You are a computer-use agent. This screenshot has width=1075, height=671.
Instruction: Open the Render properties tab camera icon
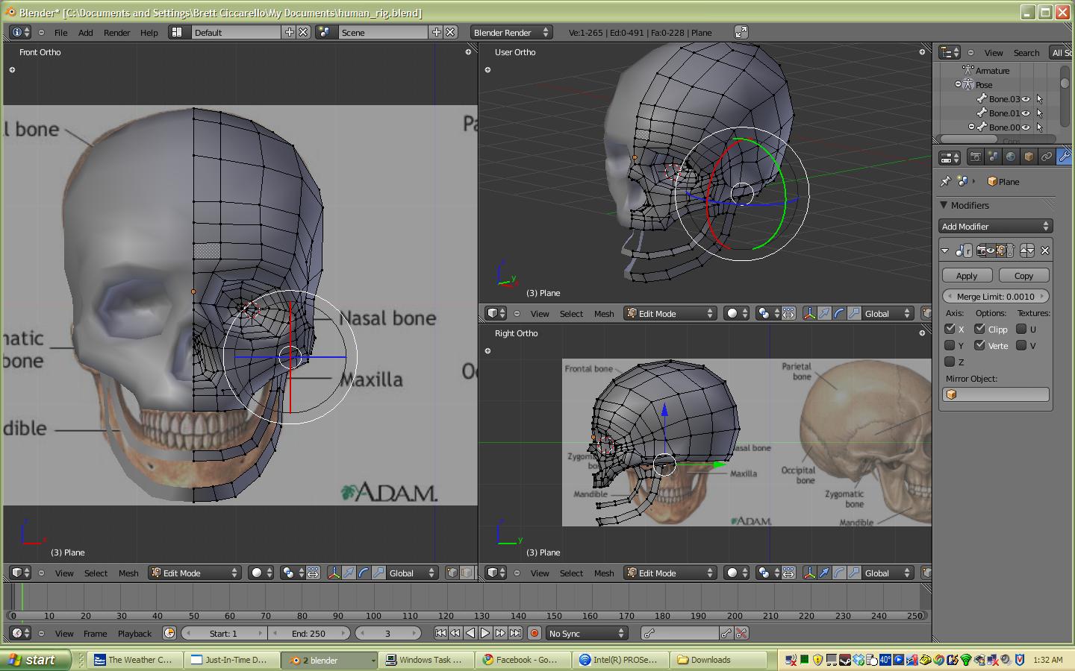[x=975, y=157]
